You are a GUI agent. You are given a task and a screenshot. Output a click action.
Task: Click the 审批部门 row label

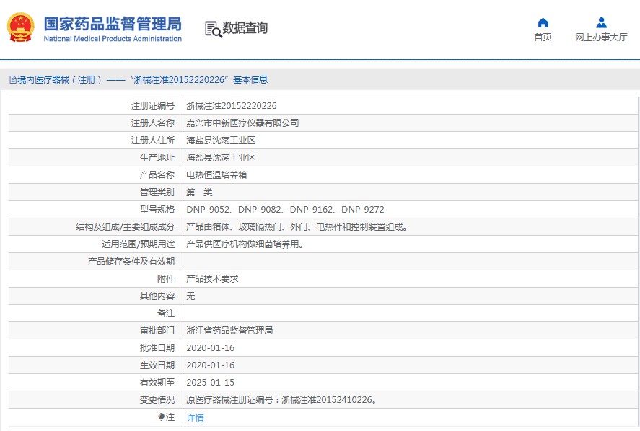click(157, 331)
